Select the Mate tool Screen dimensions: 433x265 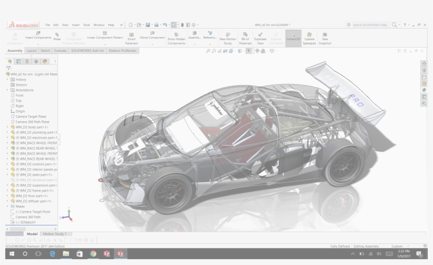(57, 36)
